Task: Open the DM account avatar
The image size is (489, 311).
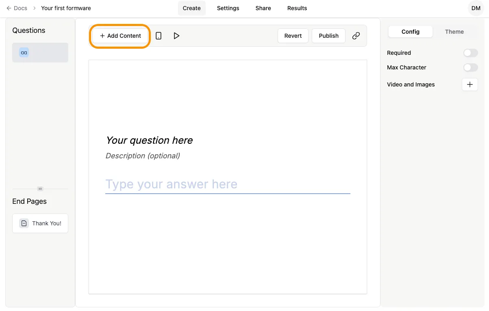Action: [475, 8]
